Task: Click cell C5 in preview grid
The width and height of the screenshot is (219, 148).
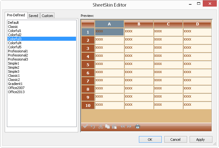Action: coord(168,65)
